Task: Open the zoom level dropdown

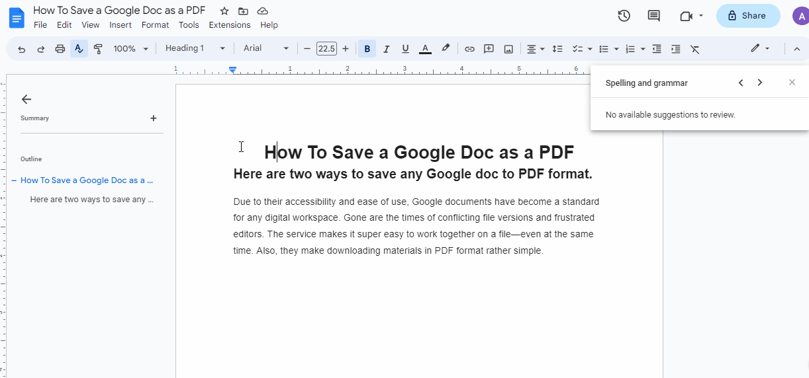Action: click(x=131, y=49)
